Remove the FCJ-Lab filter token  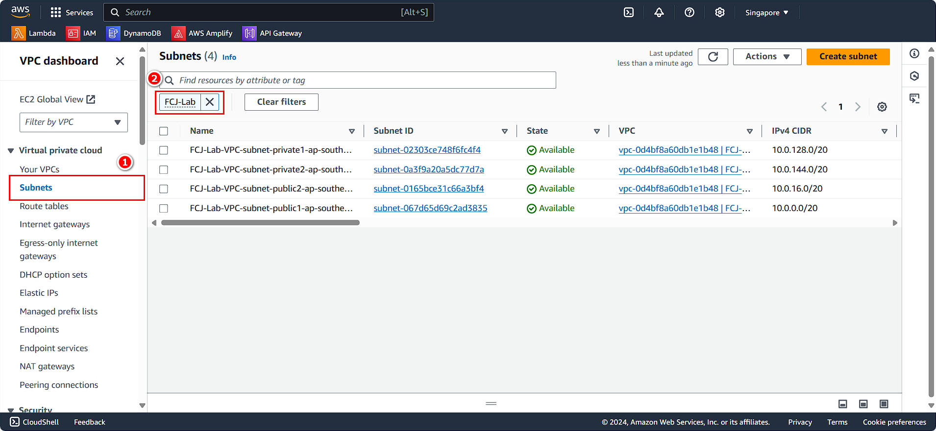tap(210, 102)
